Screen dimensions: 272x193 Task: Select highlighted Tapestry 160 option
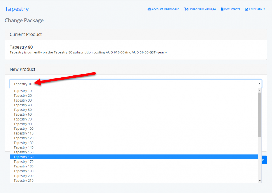134,157
